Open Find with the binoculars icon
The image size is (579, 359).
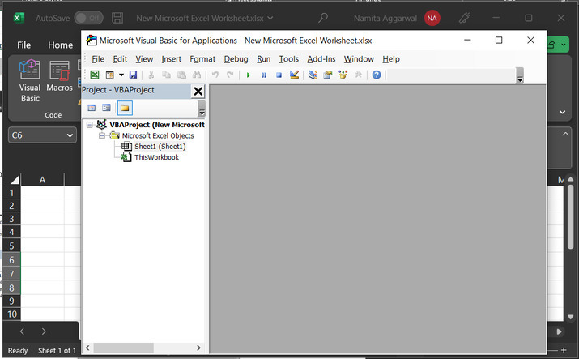pos(197,75)
